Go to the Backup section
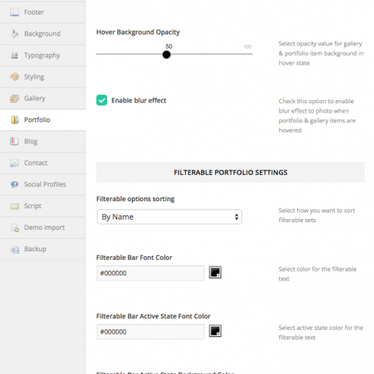374x374 pixels. [42, 249]
